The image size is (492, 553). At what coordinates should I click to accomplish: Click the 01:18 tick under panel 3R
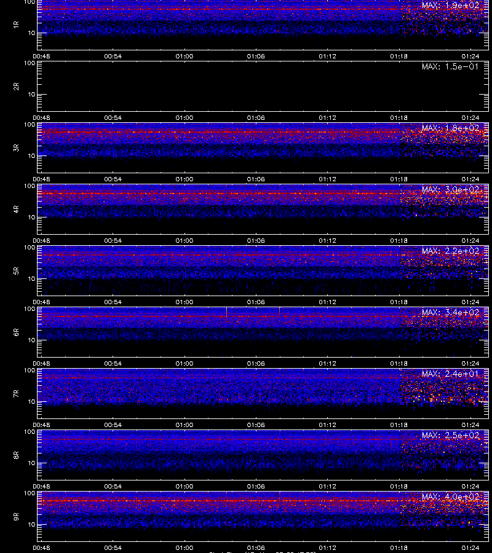pyautogui.click(x=399, y=179)
